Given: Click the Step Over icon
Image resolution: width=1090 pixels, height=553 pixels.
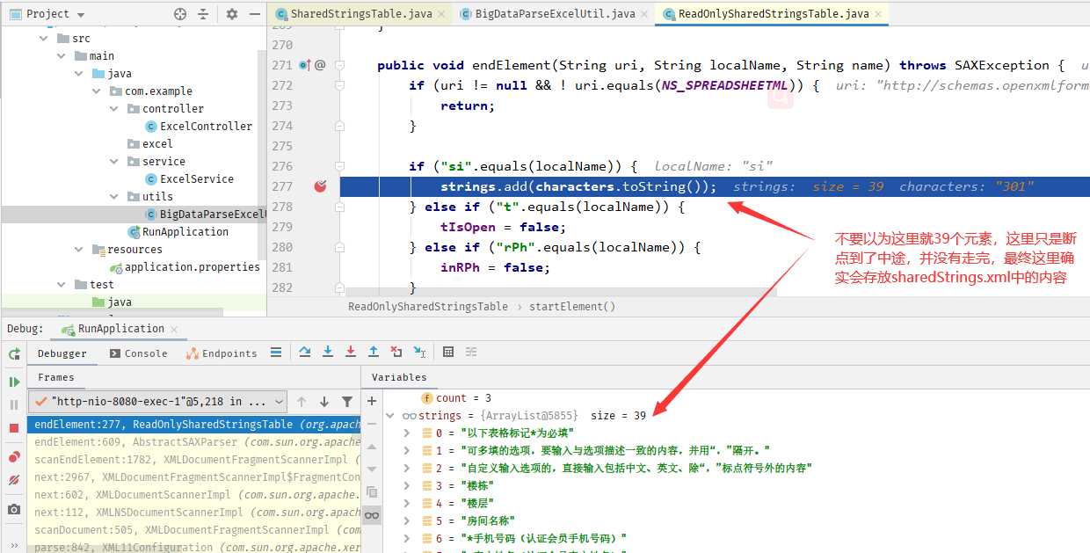Looking at the screenshot, I should [x=305, y=352].
